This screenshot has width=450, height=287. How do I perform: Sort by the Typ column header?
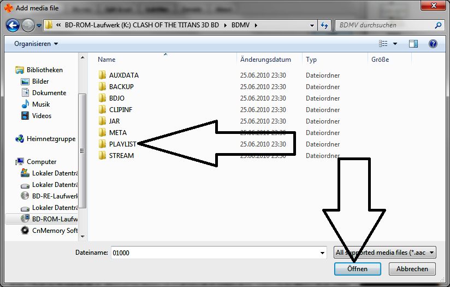(311, 60)
